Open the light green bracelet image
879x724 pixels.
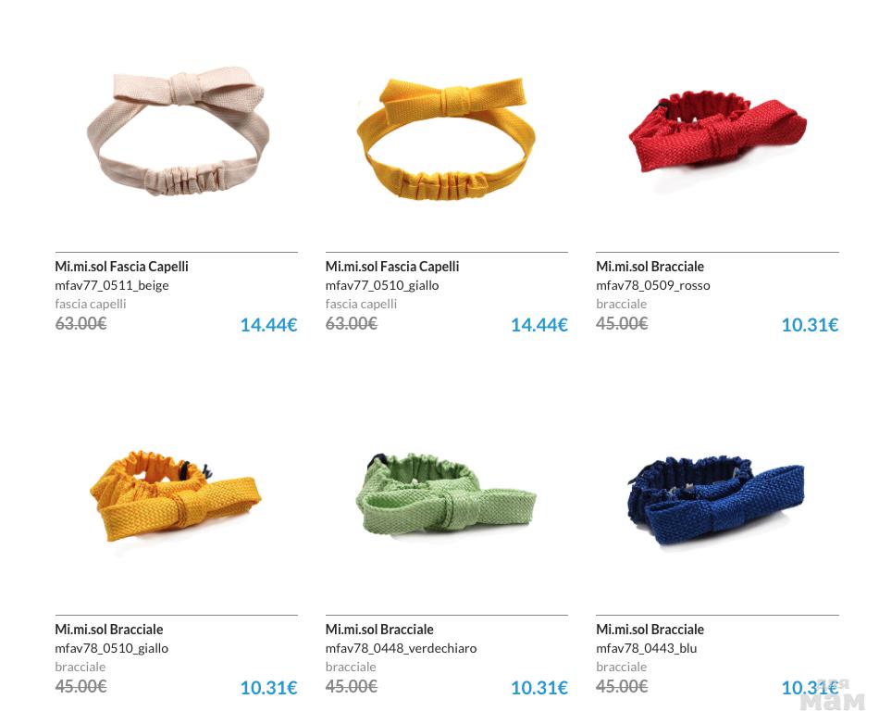coord(446,493)
